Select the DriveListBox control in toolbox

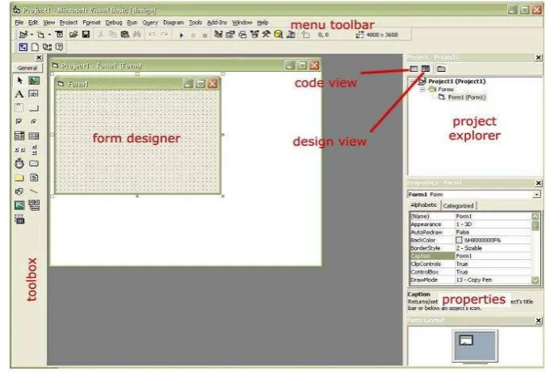click(34, 164)
